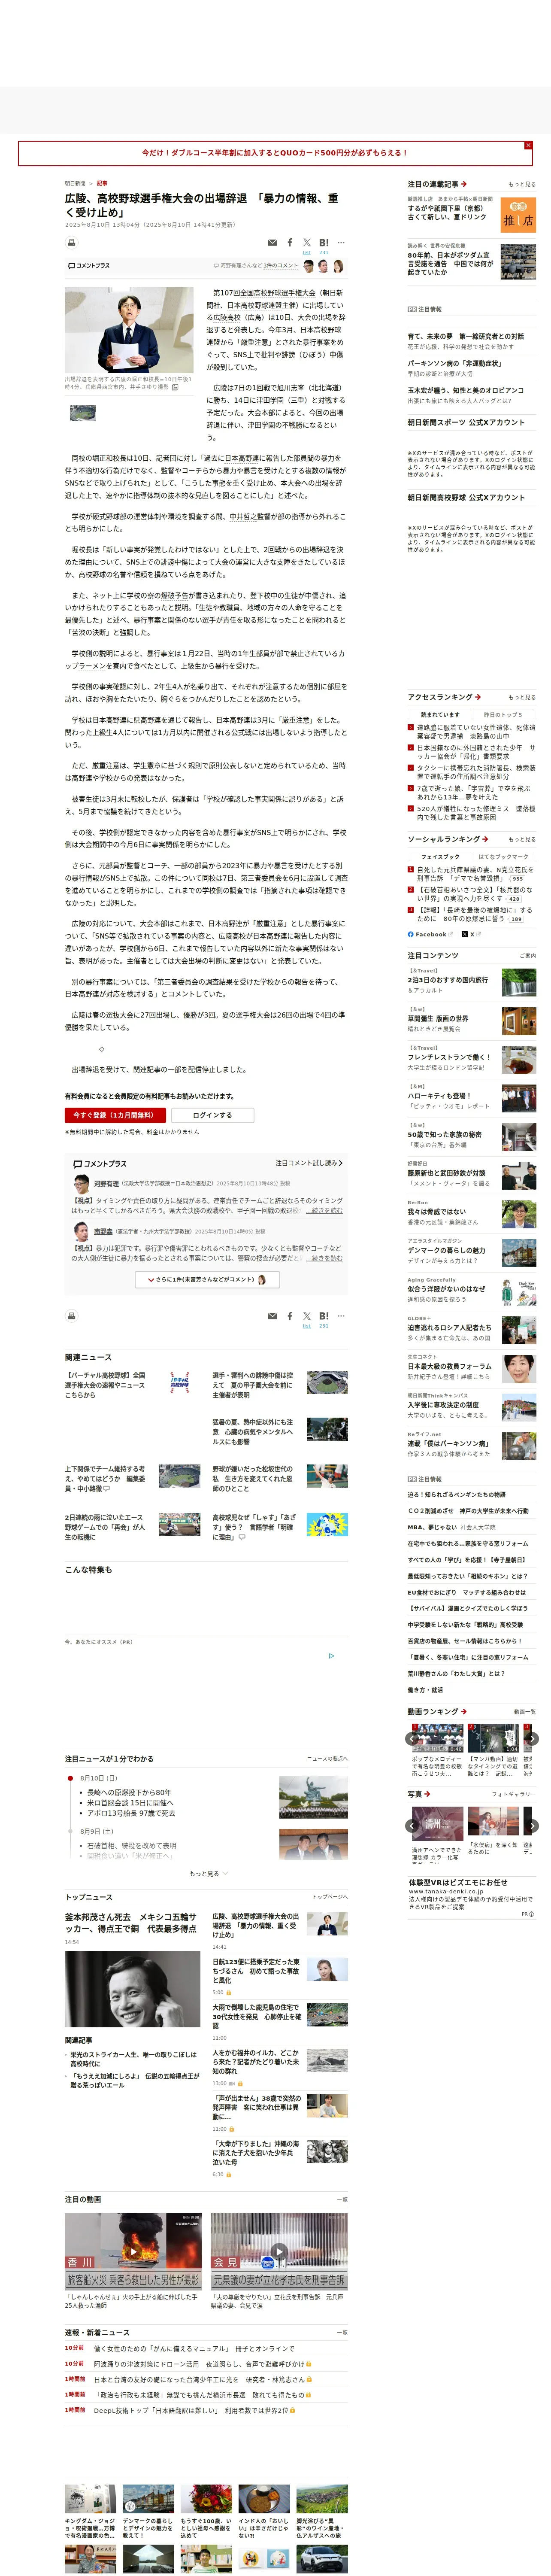551x2576 pixels.
Task: Show next items in 動画ランキング carousel
Action: pos(532,1739)
